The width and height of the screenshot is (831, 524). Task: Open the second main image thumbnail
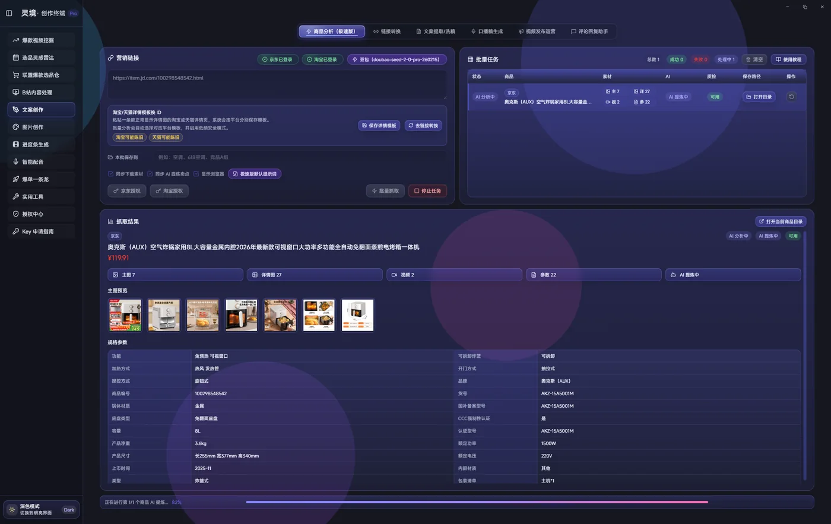pos(163,315)
